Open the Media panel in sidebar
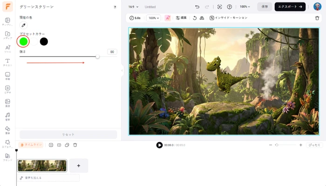 [x=7, y=35]
